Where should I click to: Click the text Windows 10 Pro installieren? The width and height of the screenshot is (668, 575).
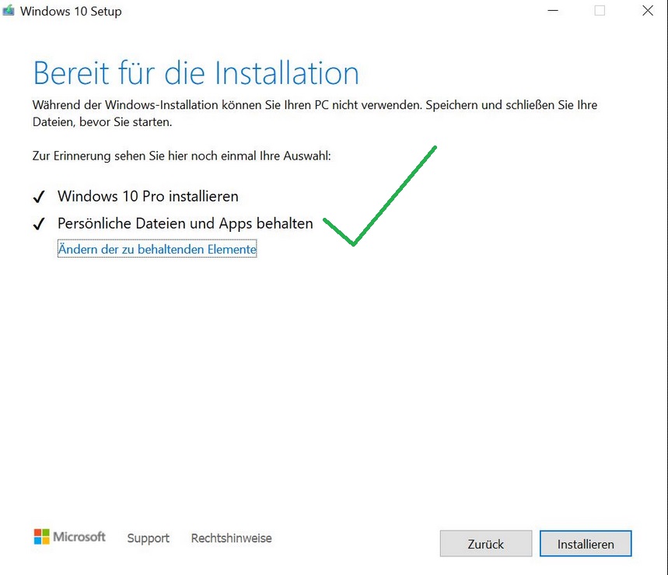coord(148,196)
